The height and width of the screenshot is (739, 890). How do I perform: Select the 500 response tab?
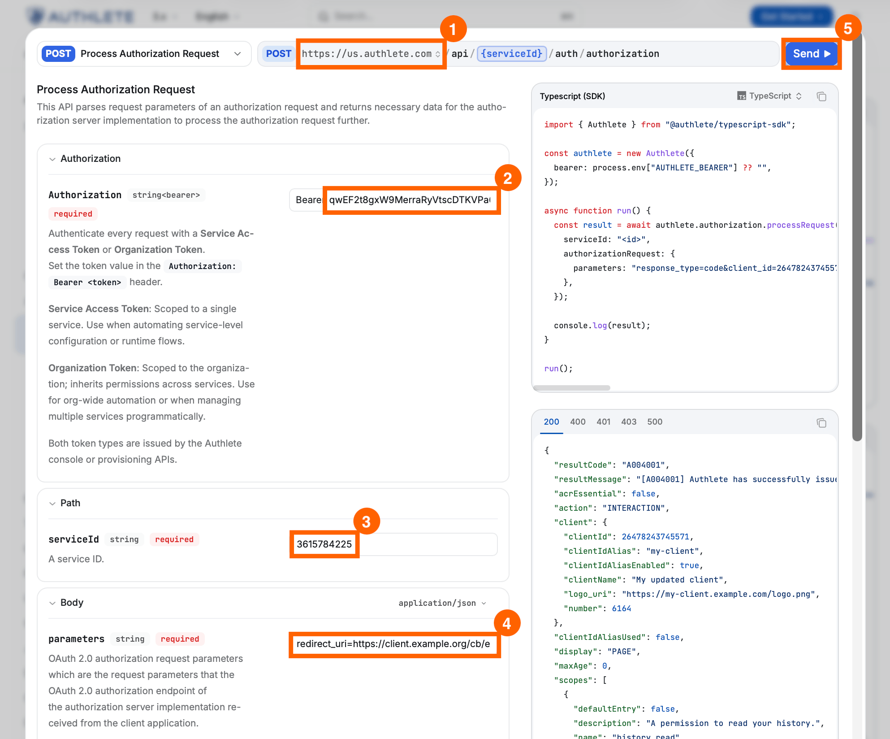tap(655, 422)
